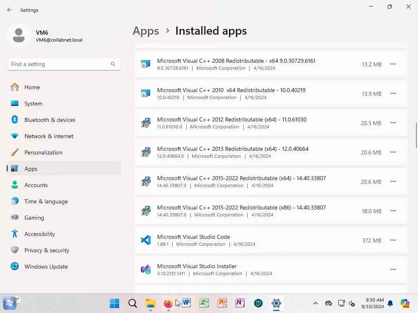Open Windows Update settings
The height and width of the screenshot is (313, 418).
click(63, 267)
